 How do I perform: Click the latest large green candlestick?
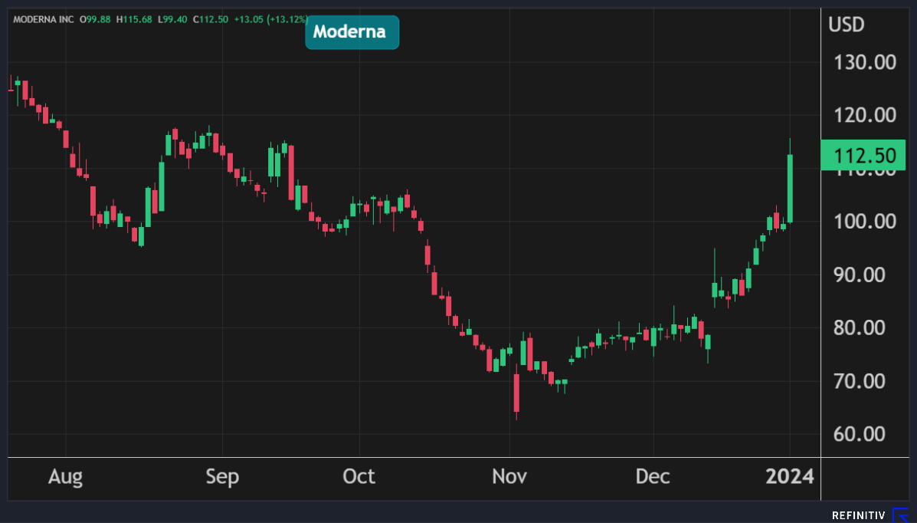pyautogui.click(x=790, y=188)
